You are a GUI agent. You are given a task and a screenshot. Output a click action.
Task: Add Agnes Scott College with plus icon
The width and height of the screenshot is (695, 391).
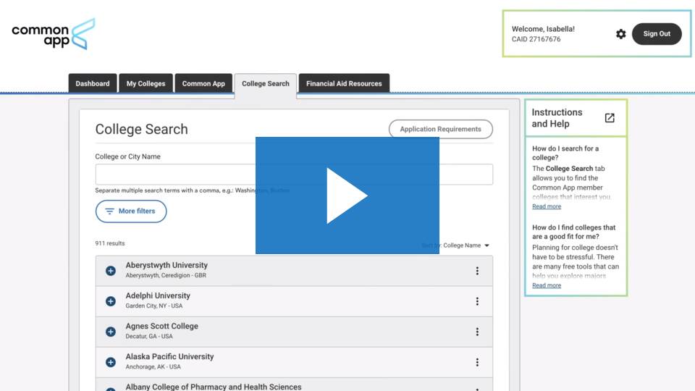(x=111, y=332)
